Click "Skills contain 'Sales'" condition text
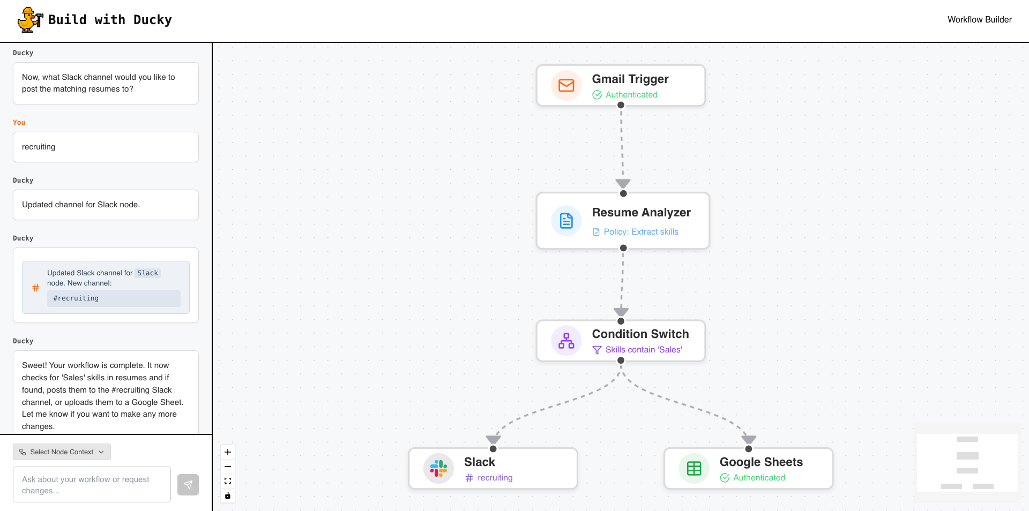Viewport: 1029px width, 511px height. point(644,350)
